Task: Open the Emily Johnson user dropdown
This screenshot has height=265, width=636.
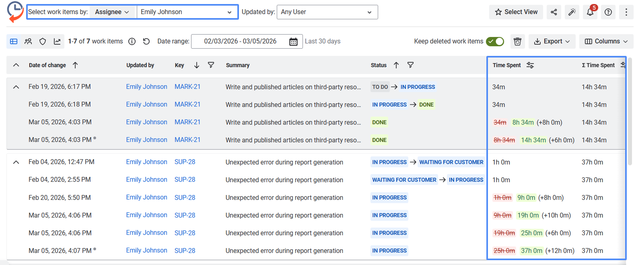Action: pyautogui.click(x=187, y=12)
